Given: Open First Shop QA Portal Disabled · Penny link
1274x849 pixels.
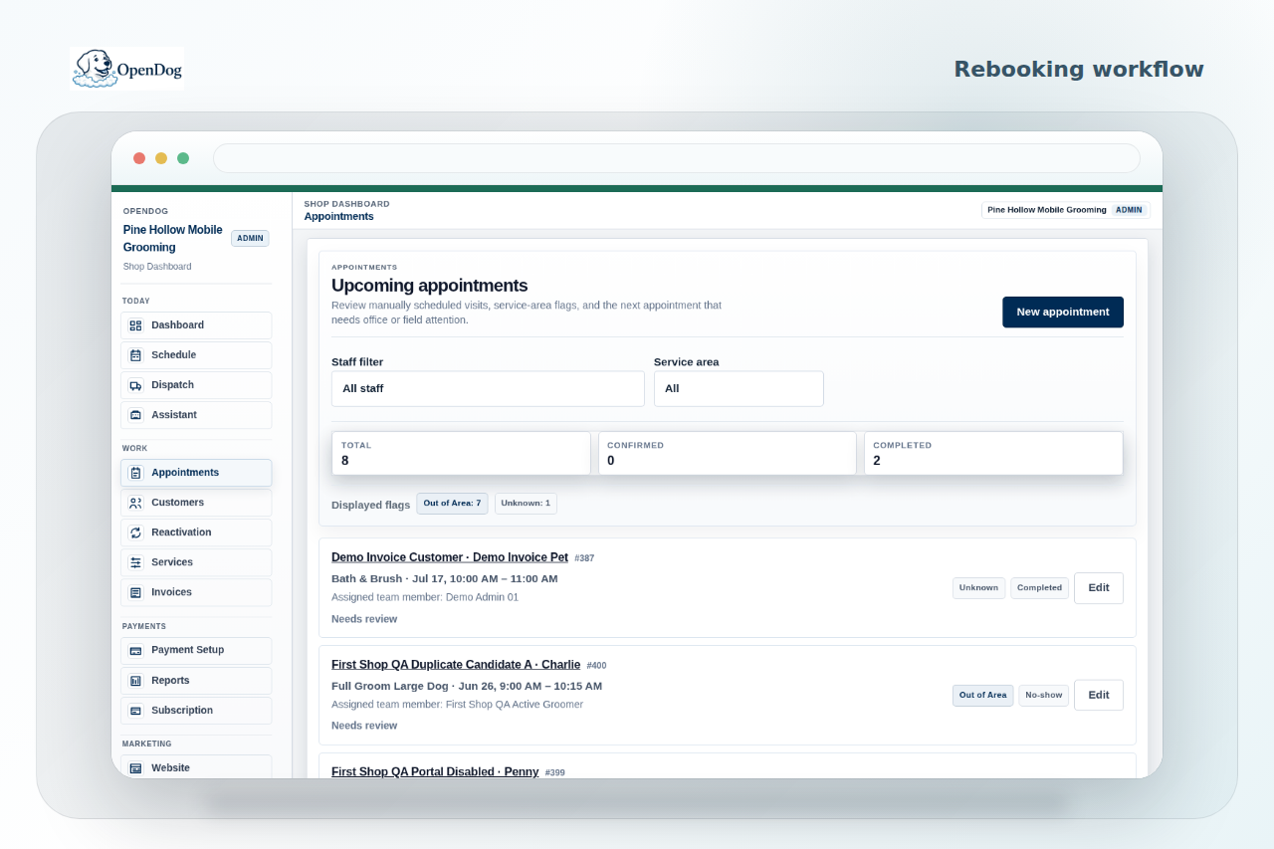Looking at the screenshot, I should pos(435,771).
